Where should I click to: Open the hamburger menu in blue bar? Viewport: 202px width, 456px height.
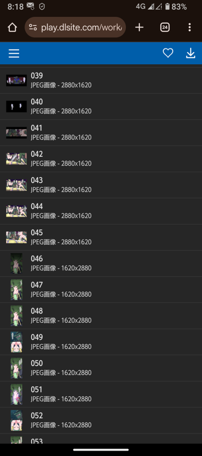[14, 53]
